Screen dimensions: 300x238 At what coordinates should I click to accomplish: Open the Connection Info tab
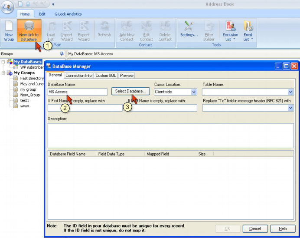coord(78,75)
